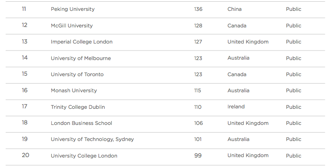Click the University of Melbourne name

coord(81,58)
